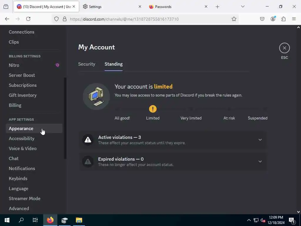Click the tracking protection shield icon
301x226 pixels.
pyautogui.click(x=56, y=19)
